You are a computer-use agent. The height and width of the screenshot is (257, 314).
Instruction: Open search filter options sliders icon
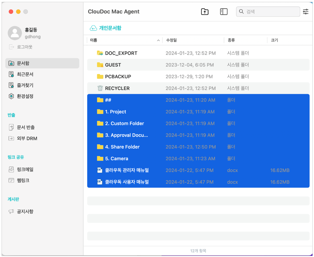coord(306,12)
